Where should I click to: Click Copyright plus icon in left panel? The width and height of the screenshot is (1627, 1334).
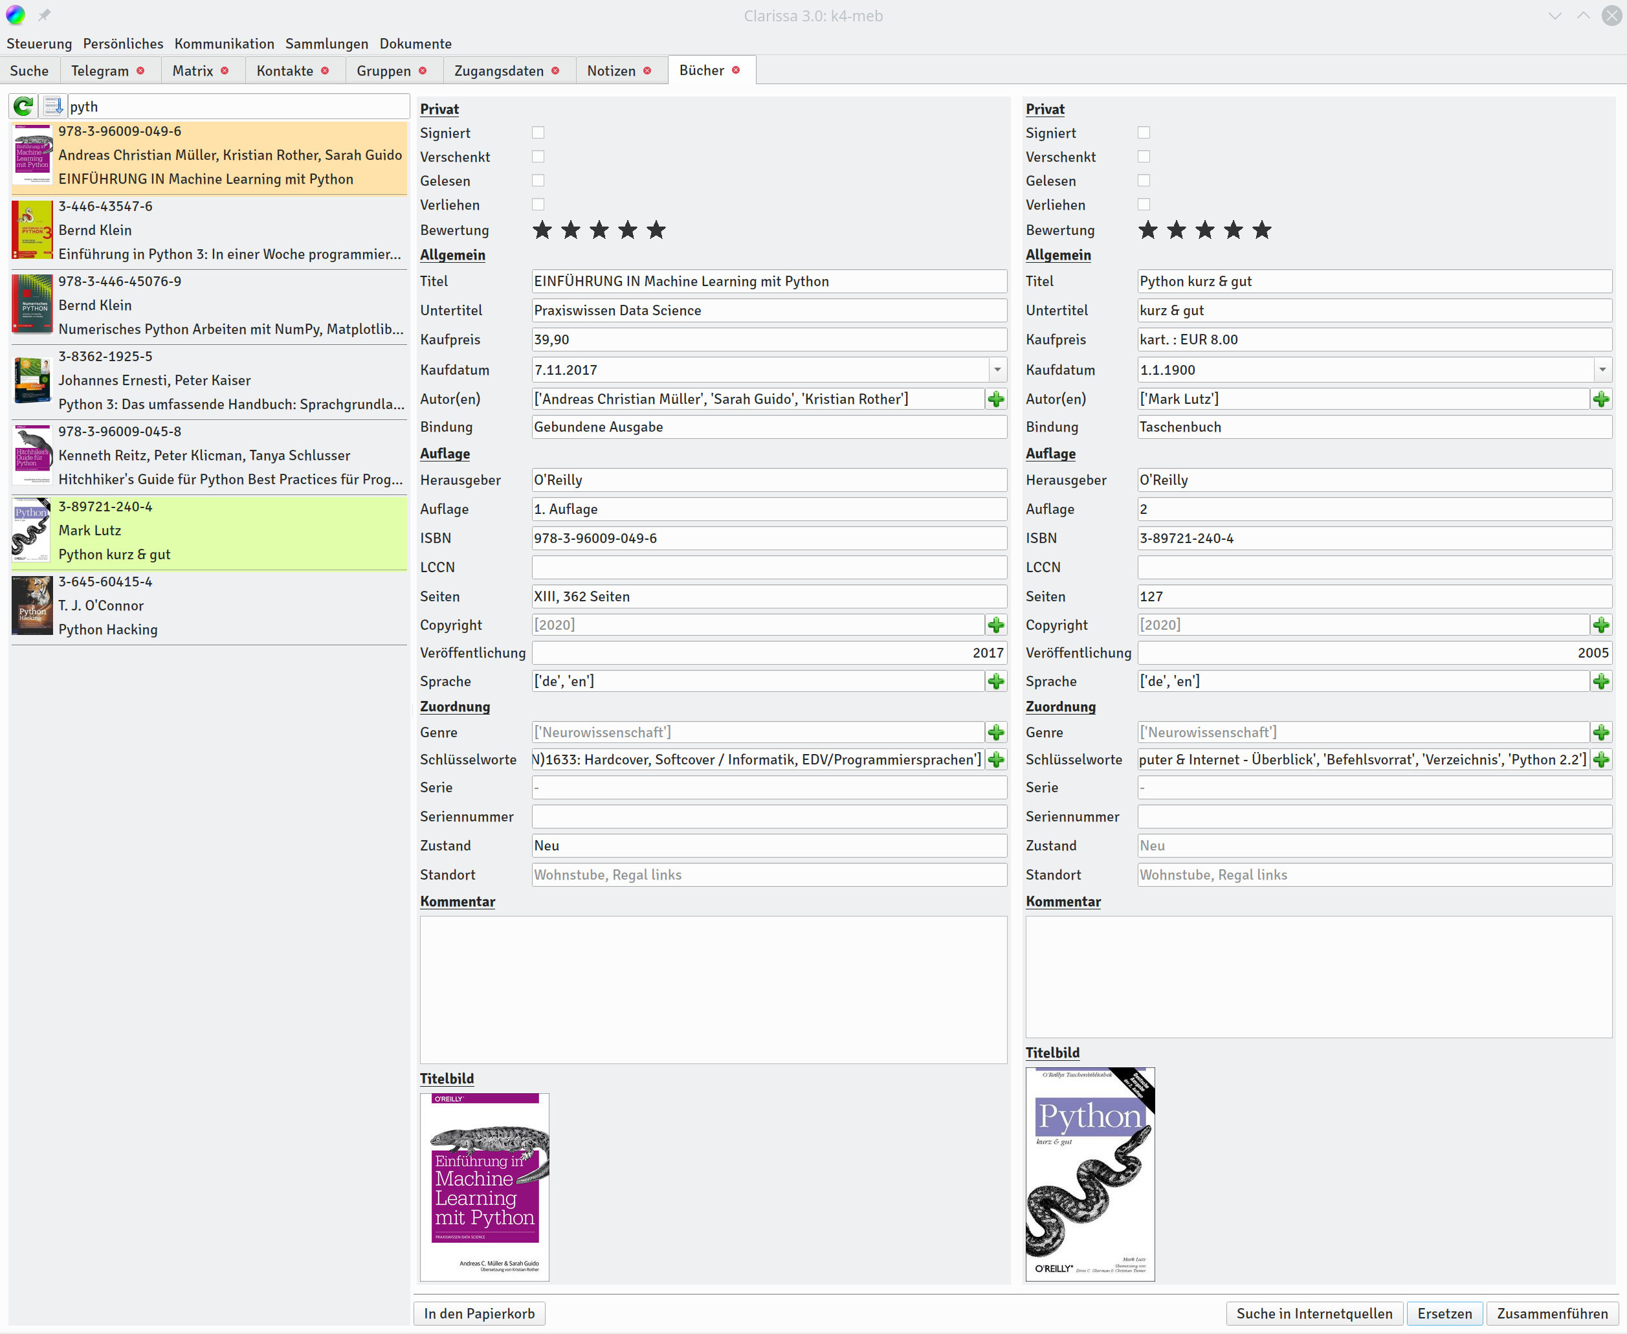coord(996,625)
